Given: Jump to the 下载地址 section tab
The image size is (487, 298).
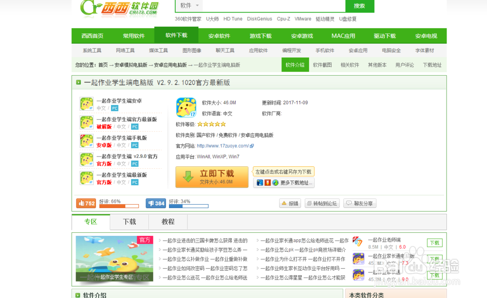Looking at the screenshot, I should [x=432, y=65].
